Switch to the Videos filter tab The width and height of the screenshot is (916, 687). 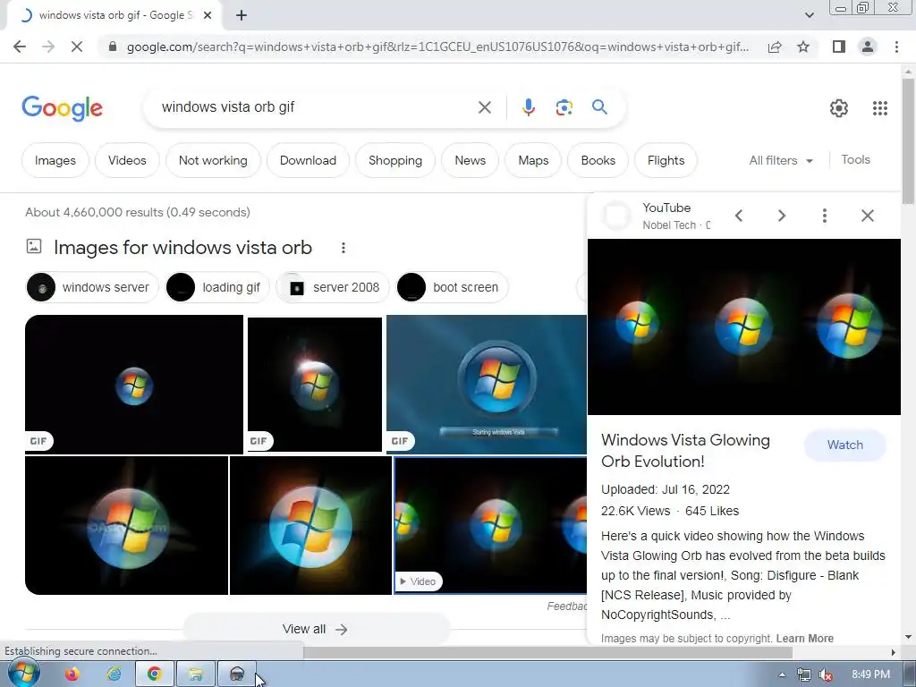tap(127, 160)
